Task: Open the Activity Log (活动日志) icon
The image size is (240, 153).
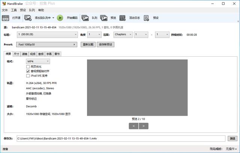Action: pos(123,18)
